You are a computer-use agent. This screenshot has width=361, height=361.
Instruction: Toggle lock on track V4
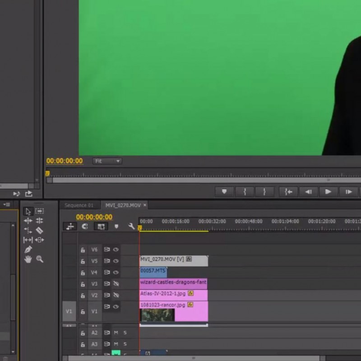83,273
